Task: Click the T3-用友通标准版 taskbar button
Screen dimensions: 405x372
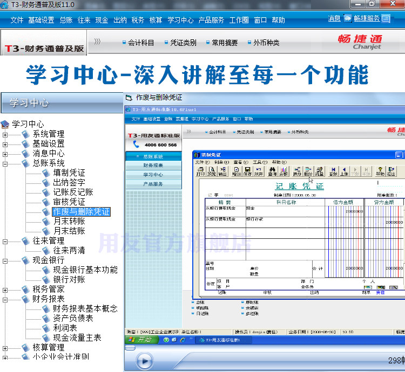Action: click(222, 340)
